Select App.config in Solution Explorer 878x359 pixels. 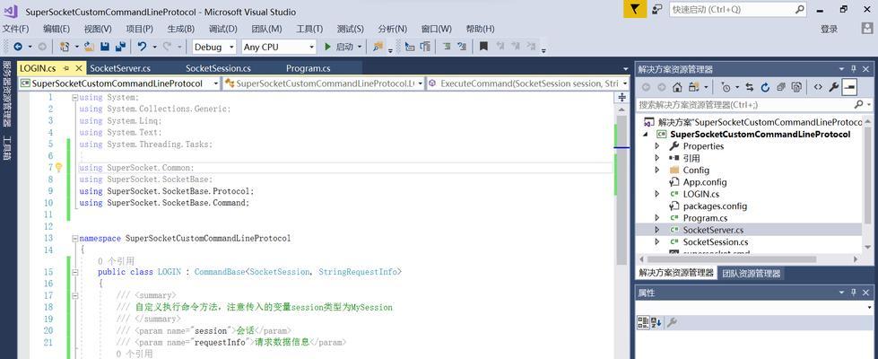(704, 182)
